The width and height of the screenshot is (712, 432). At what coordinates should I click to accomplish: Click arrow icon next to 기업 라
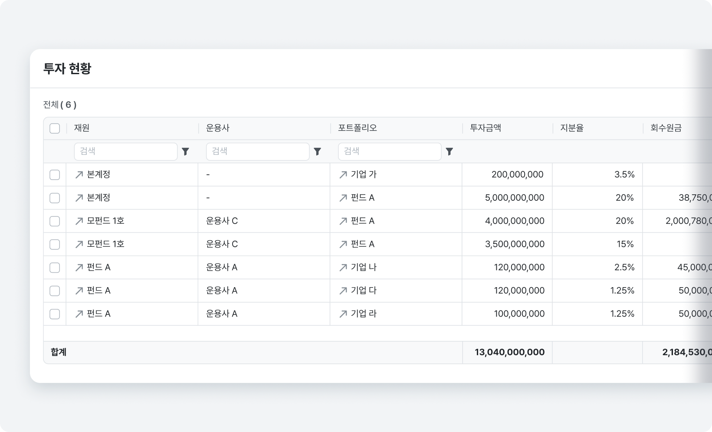[x=343, y=314]
